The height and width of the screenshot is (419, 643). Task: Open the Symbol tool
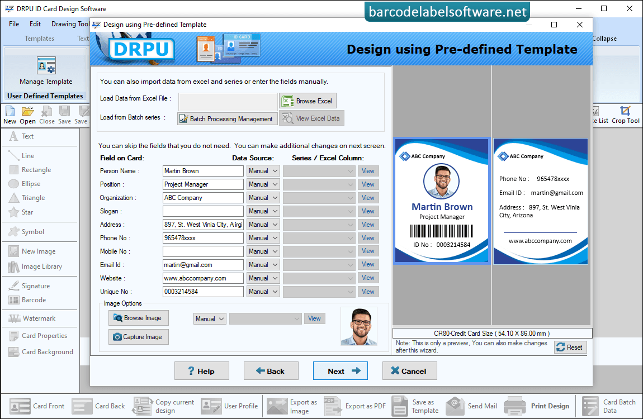27,232
